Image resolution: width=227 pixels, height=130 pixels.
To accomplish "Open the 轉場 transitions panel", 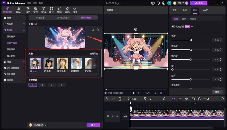I will pyautogui.click(x=59, y=10).
